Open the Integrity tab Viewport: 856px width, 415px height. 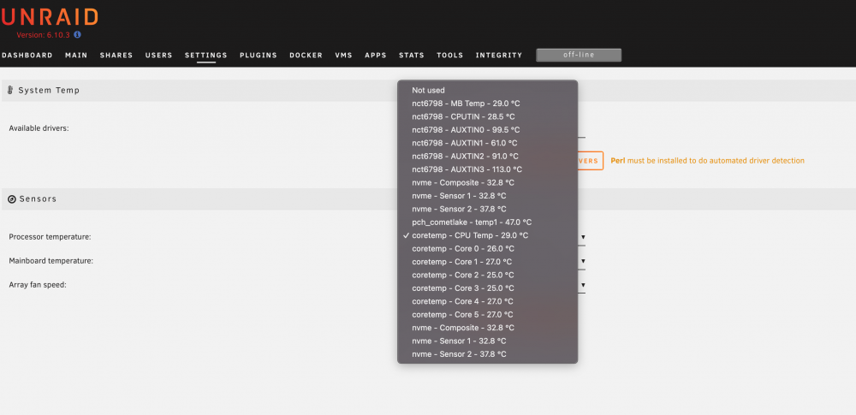(x=499, y=55)
